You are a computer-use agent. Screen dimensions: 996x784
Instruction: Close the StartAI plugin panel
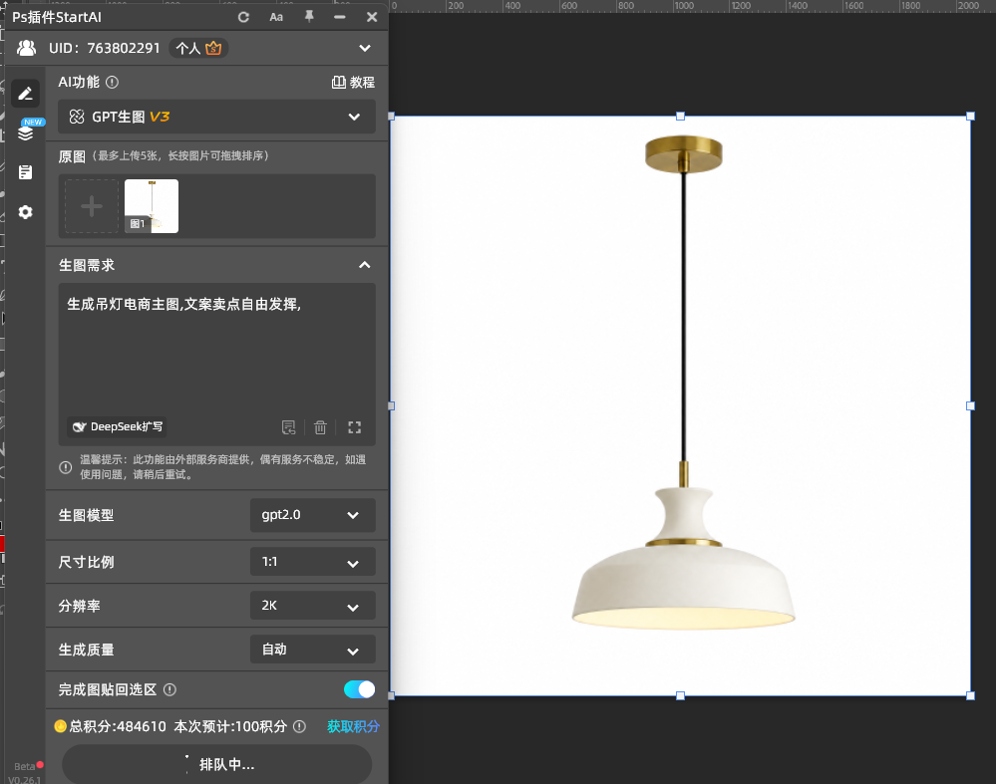click(372, 17)
